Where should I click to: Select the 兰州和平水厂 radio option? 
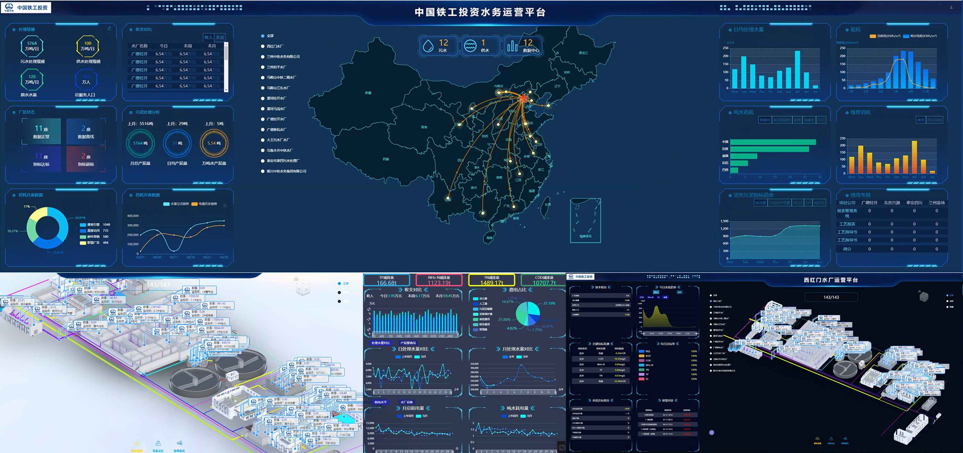[263, 67]
